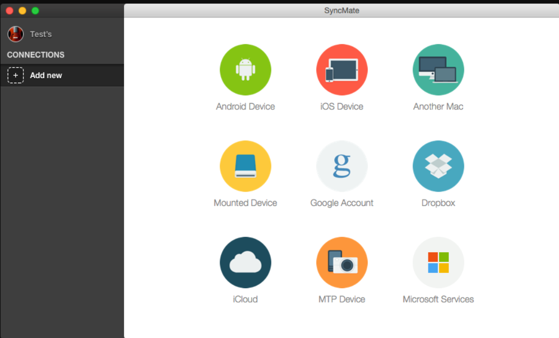Viewport: 559px width, 338px height.
Task: Select the Android Device connection icon
Action: point(245,70)
